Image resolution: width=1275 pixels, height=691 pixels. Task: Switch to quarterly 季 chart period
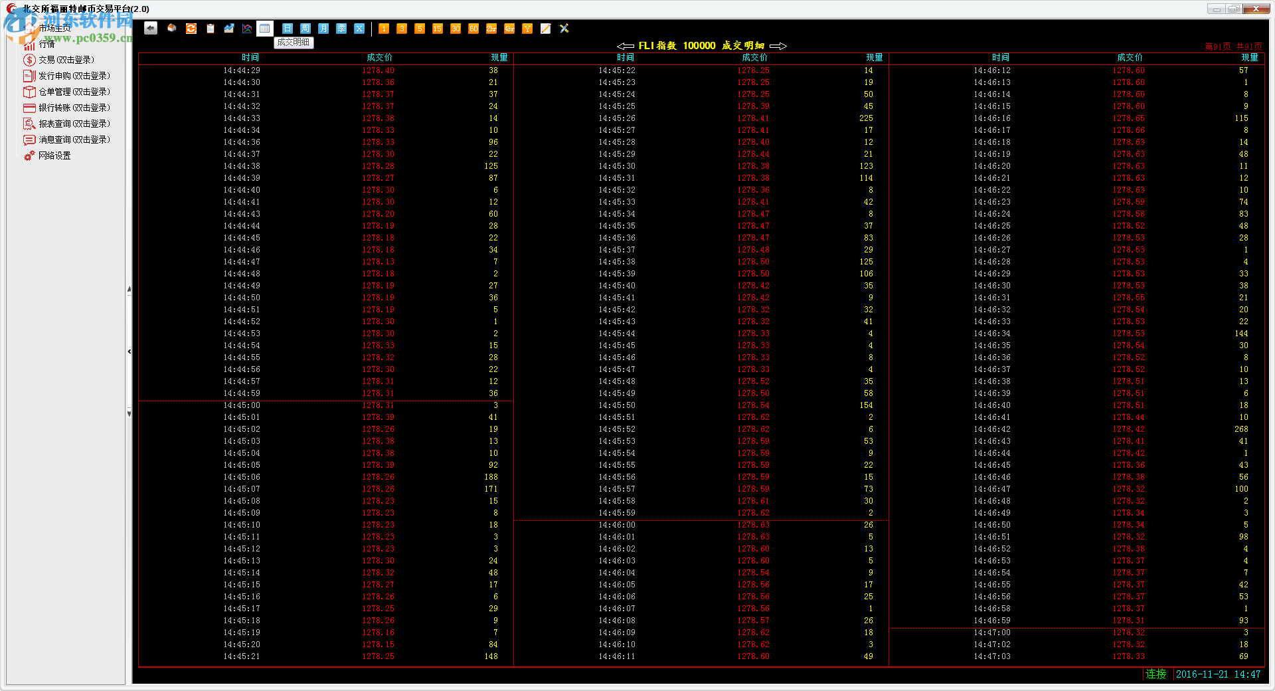point(341,29)
